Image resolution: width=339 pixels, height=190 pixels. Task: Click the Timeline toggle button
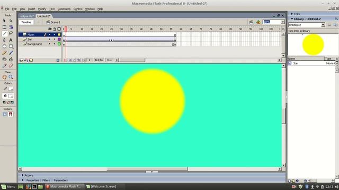(x=26, y=22)
